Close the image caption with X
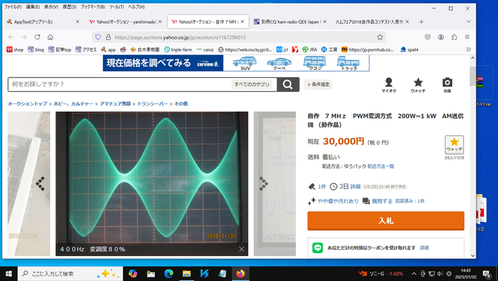Image resolution: width=498 pixels, height=281 pixels. pyautogui.click(x=241, y=249)
